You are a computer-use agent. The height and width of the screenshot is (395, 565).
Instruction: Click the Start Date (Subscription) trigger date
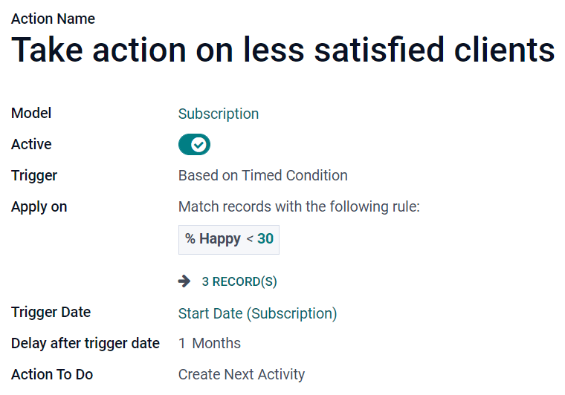point(257,313)
